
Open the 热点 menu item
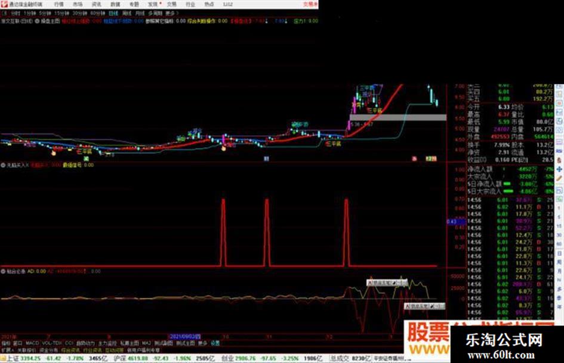click(x=209, y=4)
